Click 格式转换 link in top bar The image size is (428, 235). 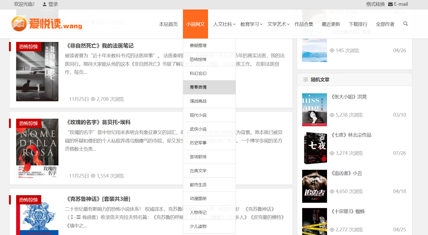click(x=375, y=4)
